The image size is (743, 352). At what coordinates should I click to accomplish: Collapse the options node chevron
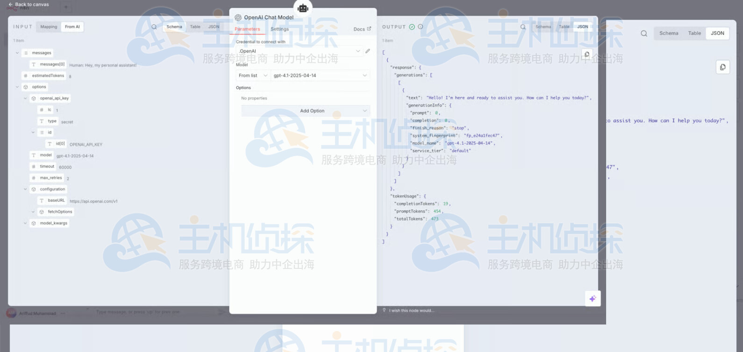point(17,87)
